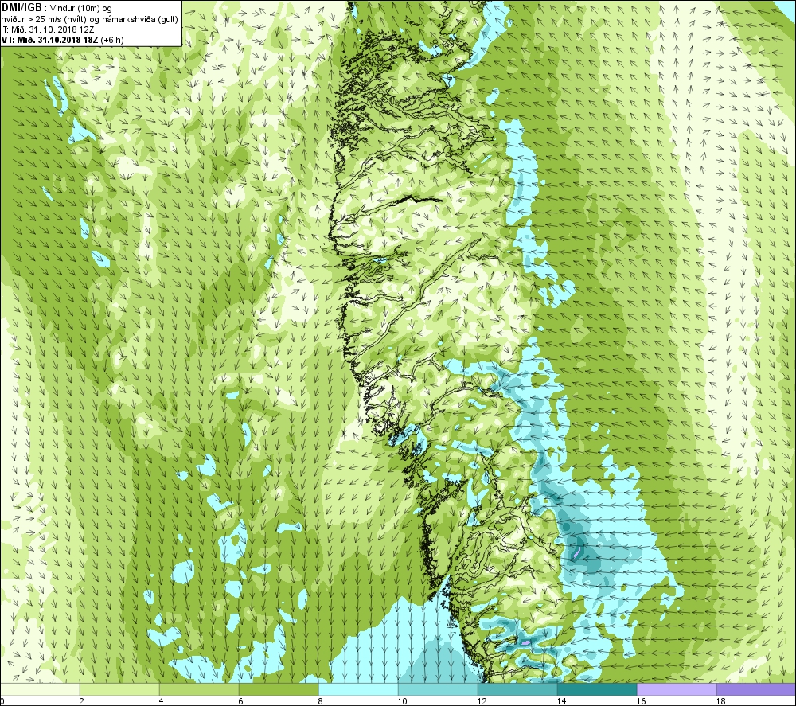Click the 'DMI/IGB : Vindur (10m) og' title line
796x706 pixels.
coord(57,8)
